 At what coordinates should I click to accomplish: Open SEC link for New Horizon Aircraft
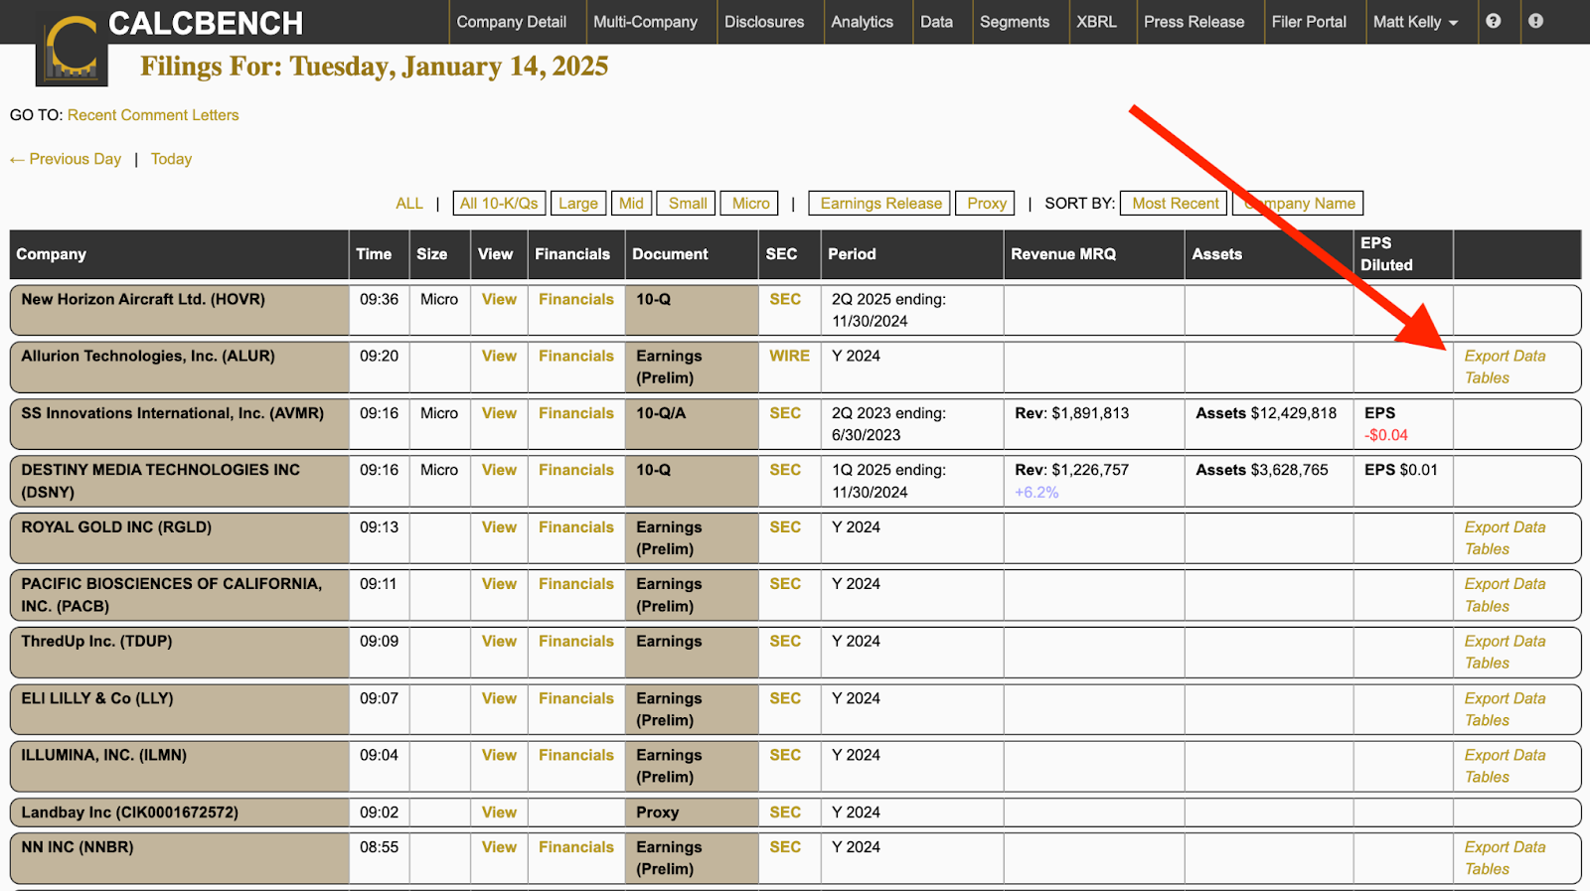[785, 300]
